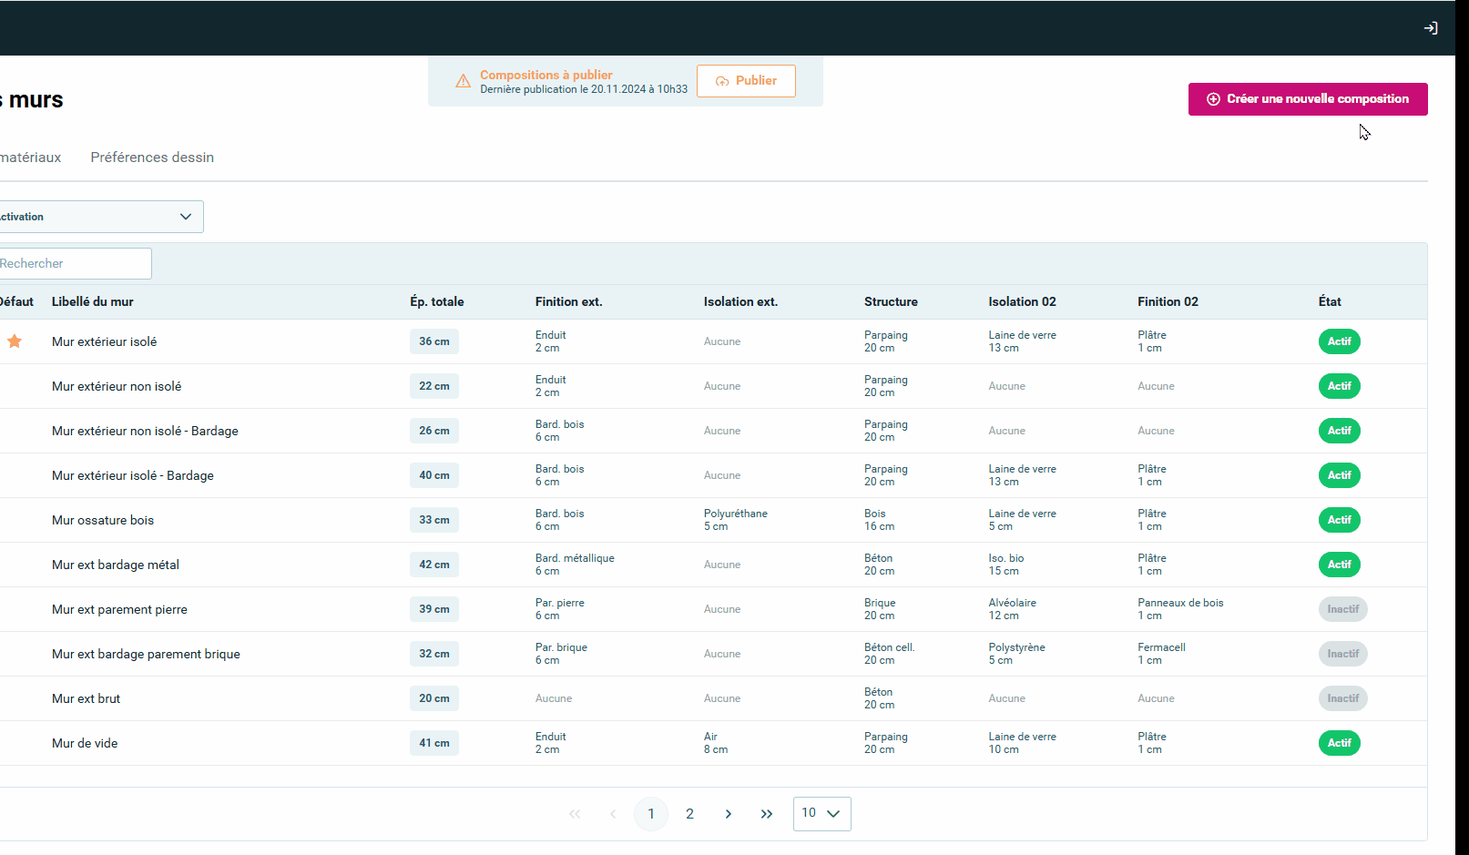This screenshot has height=855, width=1469.
Task: Select page 2 in pagination
Action: tap(689, 814)
